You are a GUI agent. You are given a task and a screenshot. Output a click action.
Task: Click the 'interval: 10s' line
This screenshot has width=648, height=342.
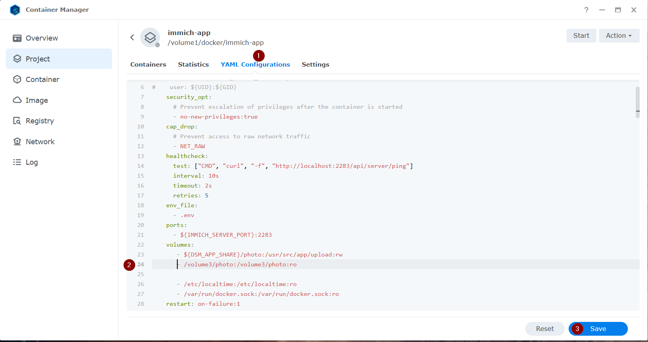tap(196, 176)
